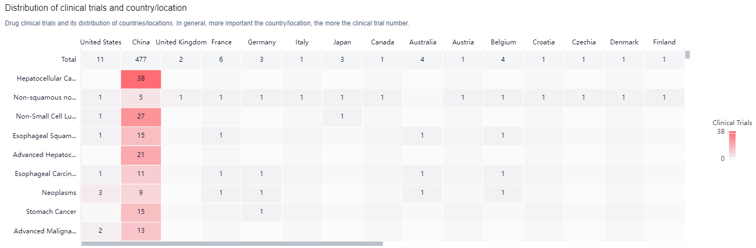Click the France total cell showing 6

221,60
